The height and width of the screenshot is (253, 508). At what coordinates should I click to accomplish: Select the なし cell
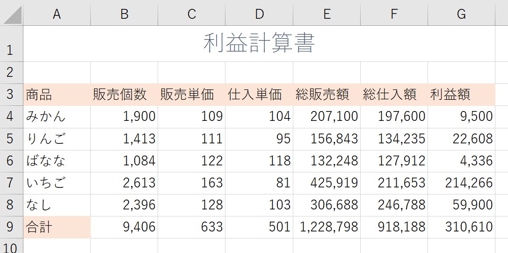[x=57, y=205]
